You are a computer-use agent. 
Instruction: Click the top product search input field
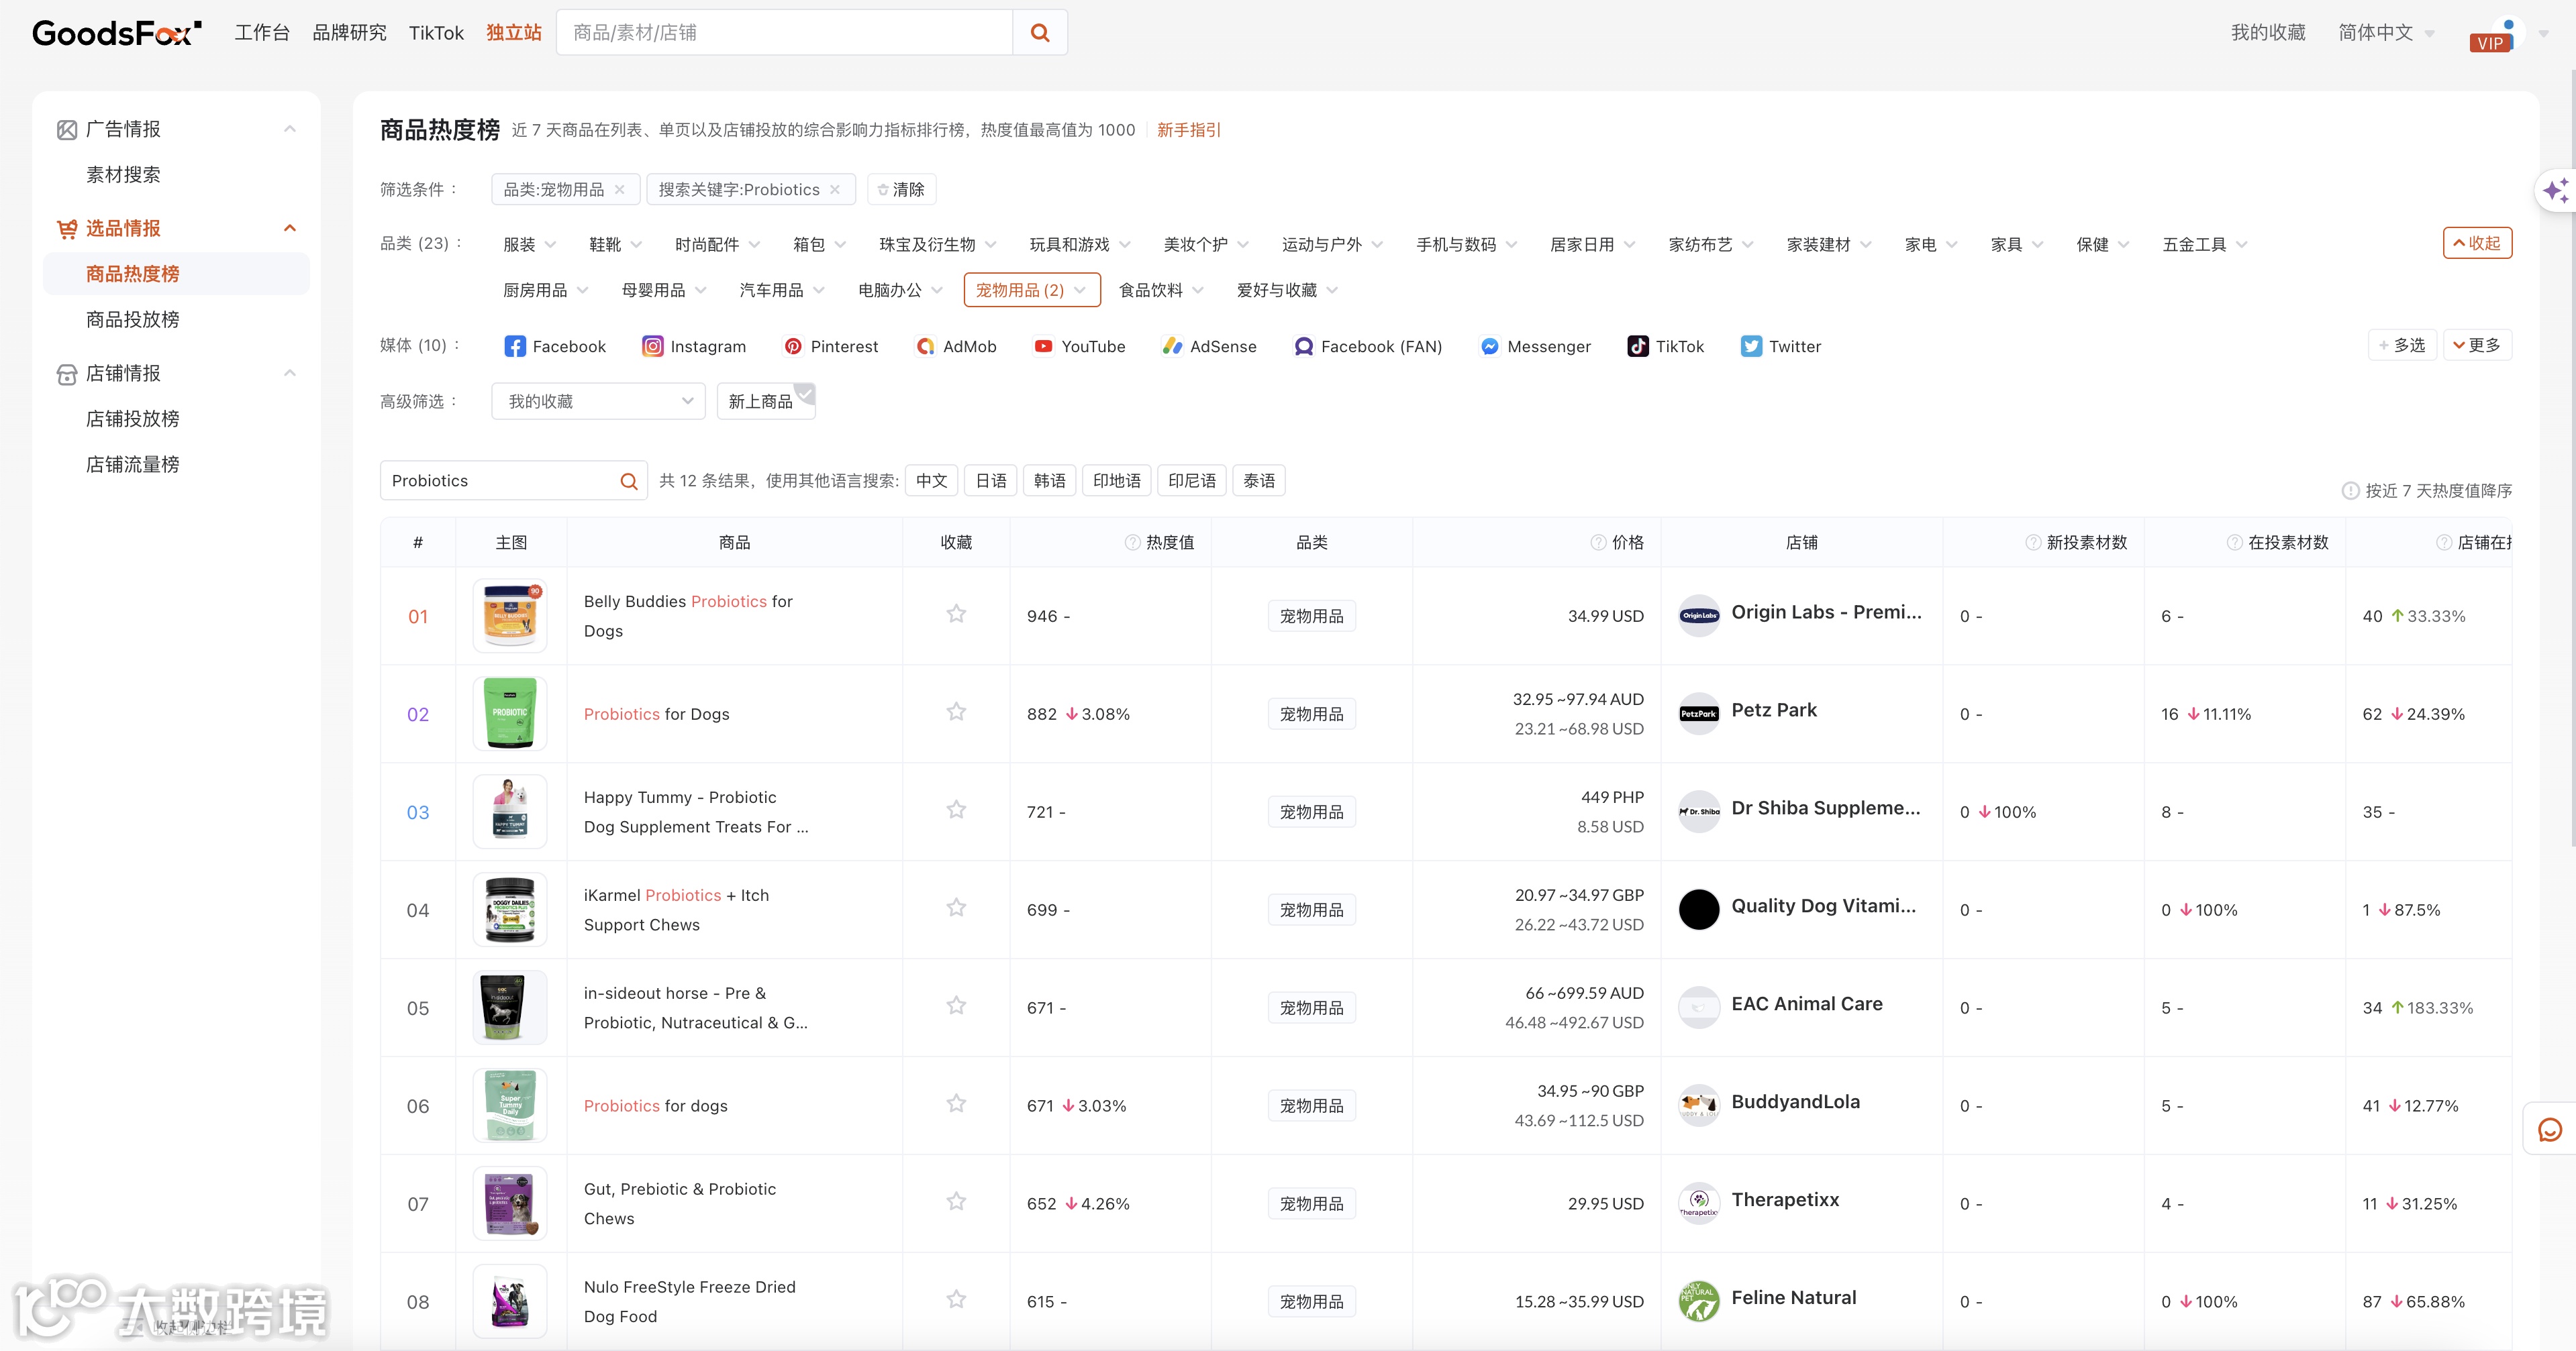[x=785, y=33]
